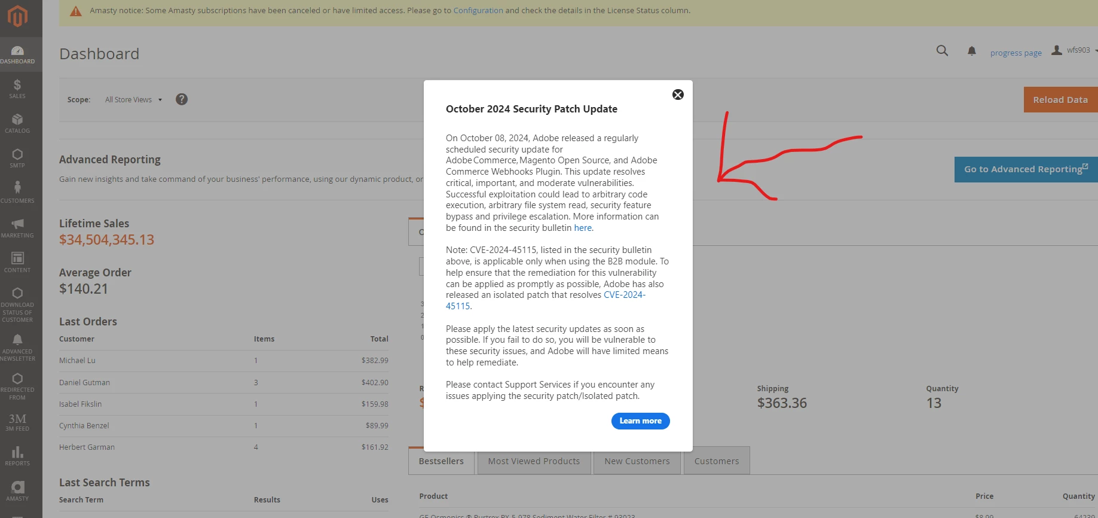1098x518 pixels.
Task: Open the 3M Feed sidebar menu
Action: point(17,422)
